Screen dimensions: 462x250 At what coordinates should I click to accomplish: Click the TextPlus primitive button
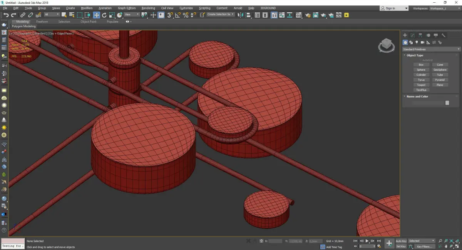(421, 90)
